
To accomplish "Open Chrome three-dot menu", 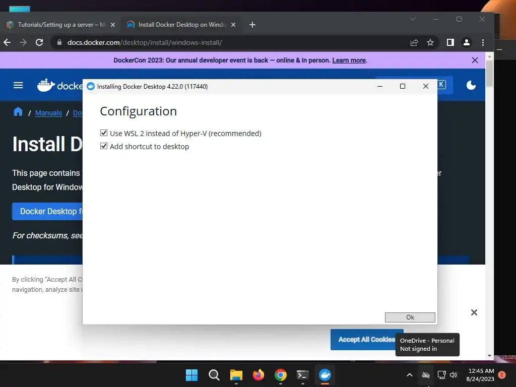I will (x=483, y=42).
